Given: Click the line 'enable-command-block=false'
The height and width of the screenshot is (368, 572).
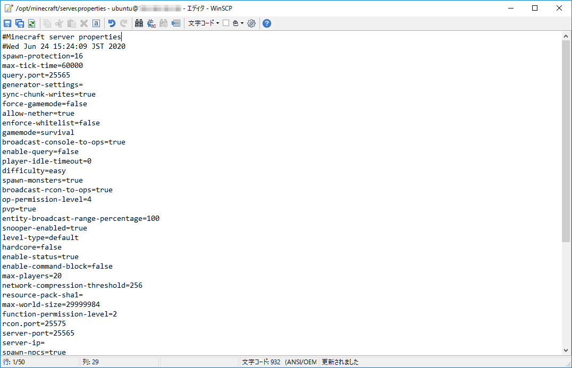Looking at the screenshot, I should click(x=57, y=267).
